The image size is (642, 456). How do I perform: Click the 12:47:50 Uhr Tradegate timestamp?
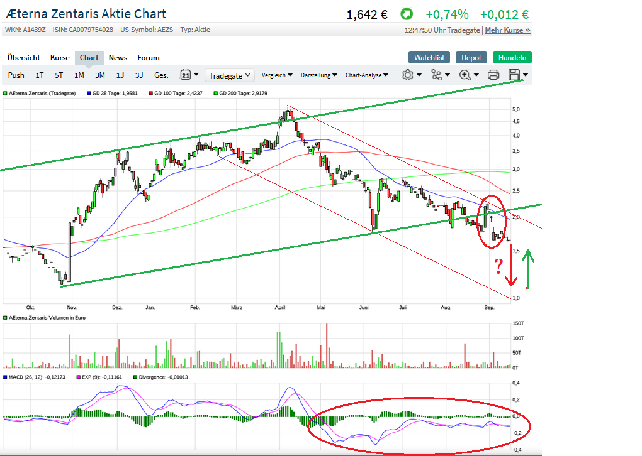442,30
